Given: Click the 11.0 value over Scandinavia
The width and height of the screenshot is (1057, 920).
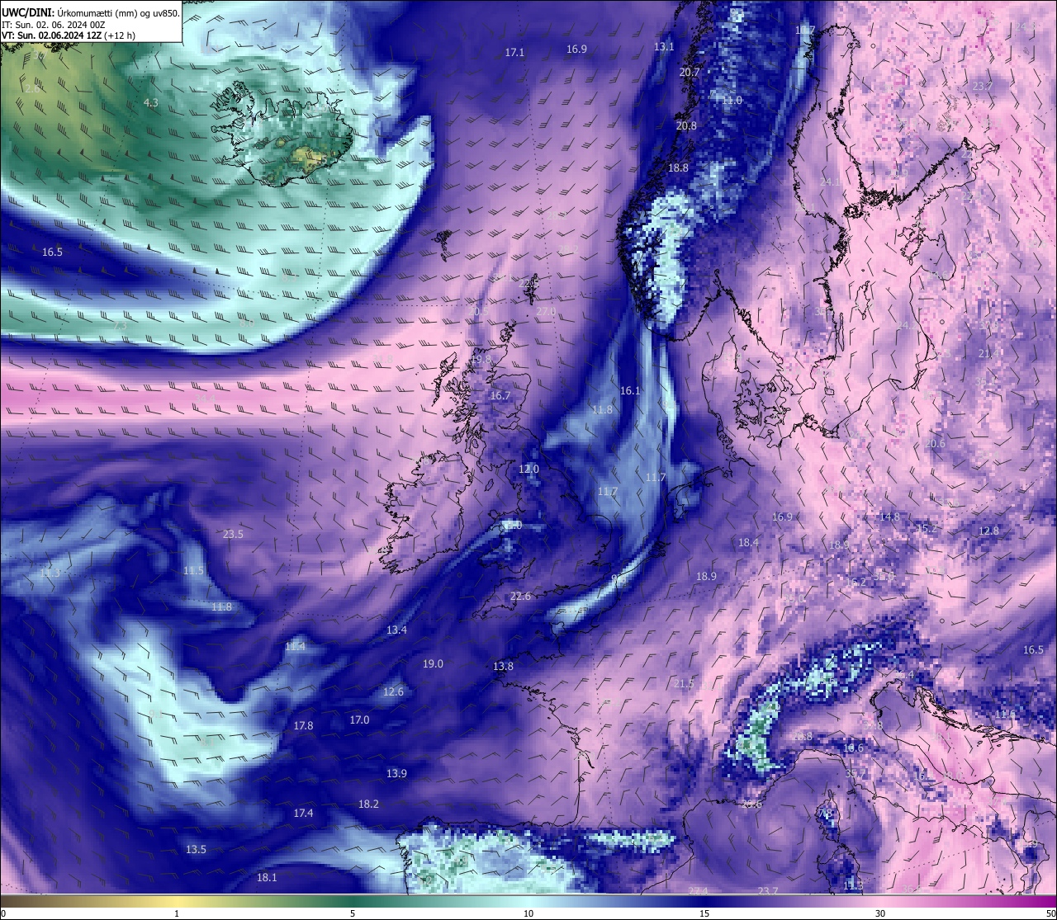Looking at the screenshot, I should 732,101.
